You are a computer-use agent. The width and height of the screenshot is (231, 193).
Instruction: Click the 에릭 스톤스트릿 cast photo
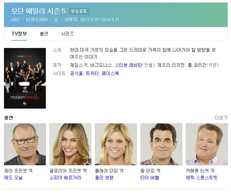pos(207,144)
